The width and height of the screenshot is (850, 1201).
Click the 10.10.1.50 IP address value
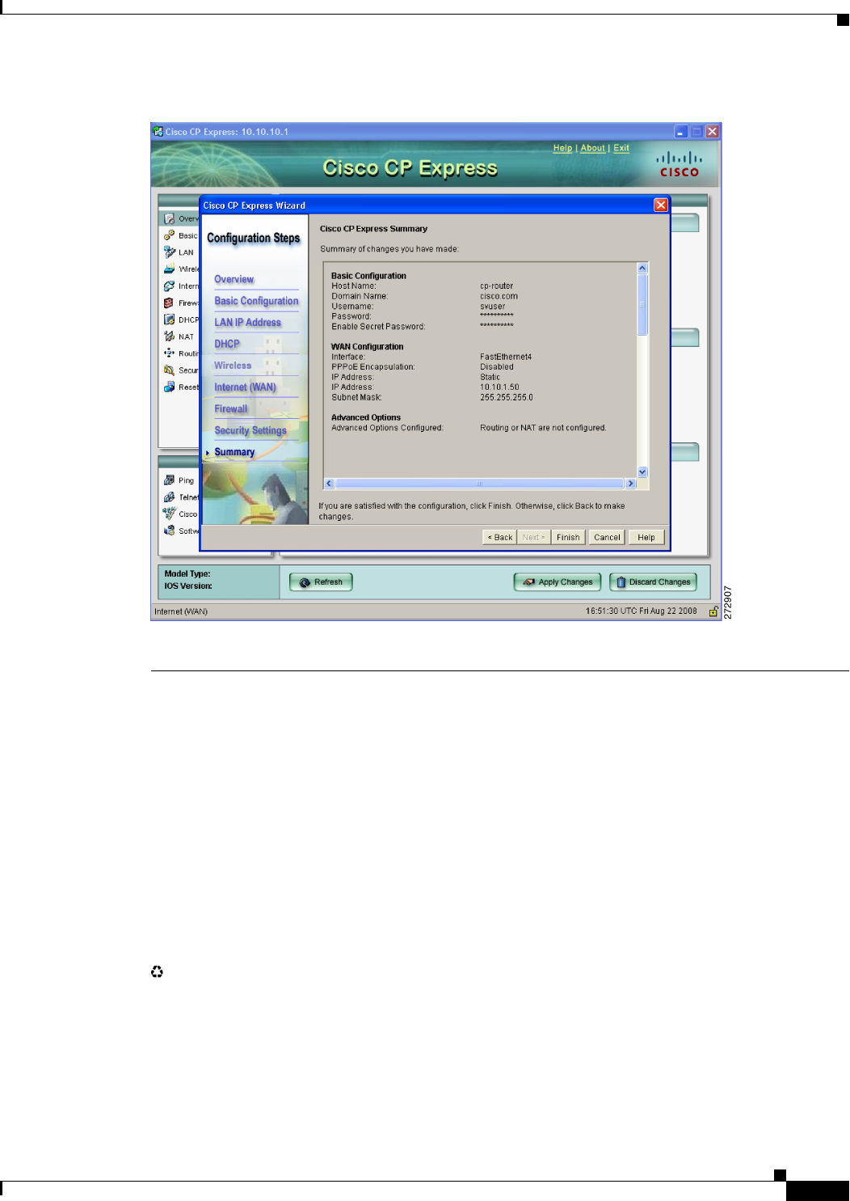coord(499,387)
